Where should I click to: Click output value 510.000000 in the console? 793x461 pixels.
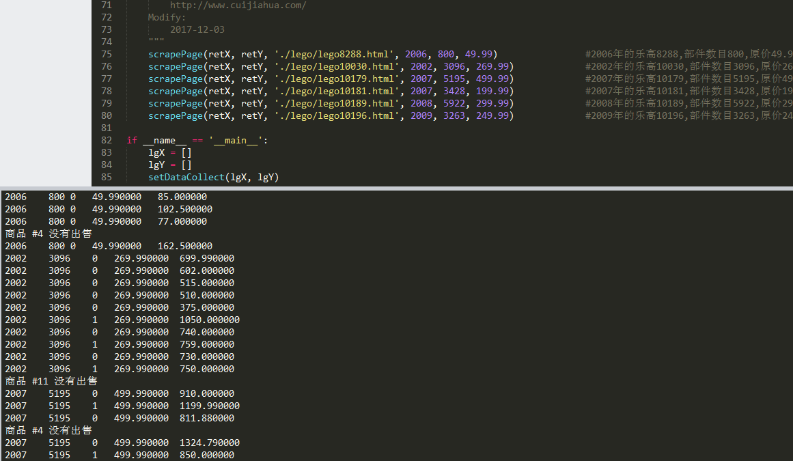click(207, 295)
